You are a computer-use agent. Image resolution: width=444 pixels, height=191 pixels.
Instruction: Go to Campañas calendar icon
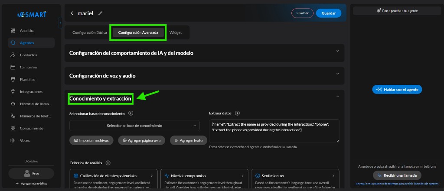pyautogui.click(x=13, y=67)
